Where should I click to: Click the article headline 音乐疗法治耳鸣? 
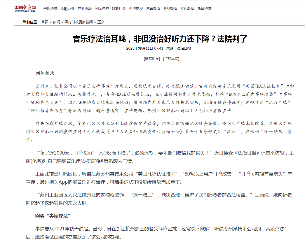click(160, 39)
